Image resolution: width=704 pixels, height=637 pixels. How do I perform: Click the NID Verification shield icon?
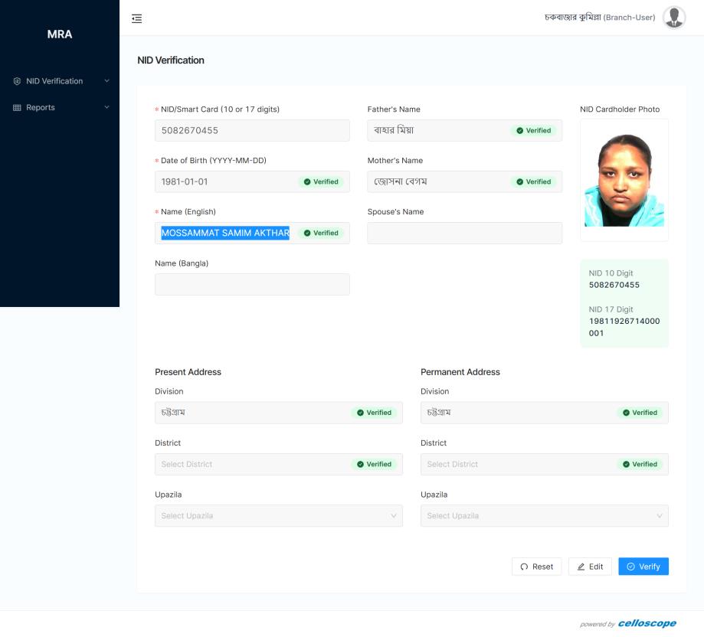[x=17, y=81]
